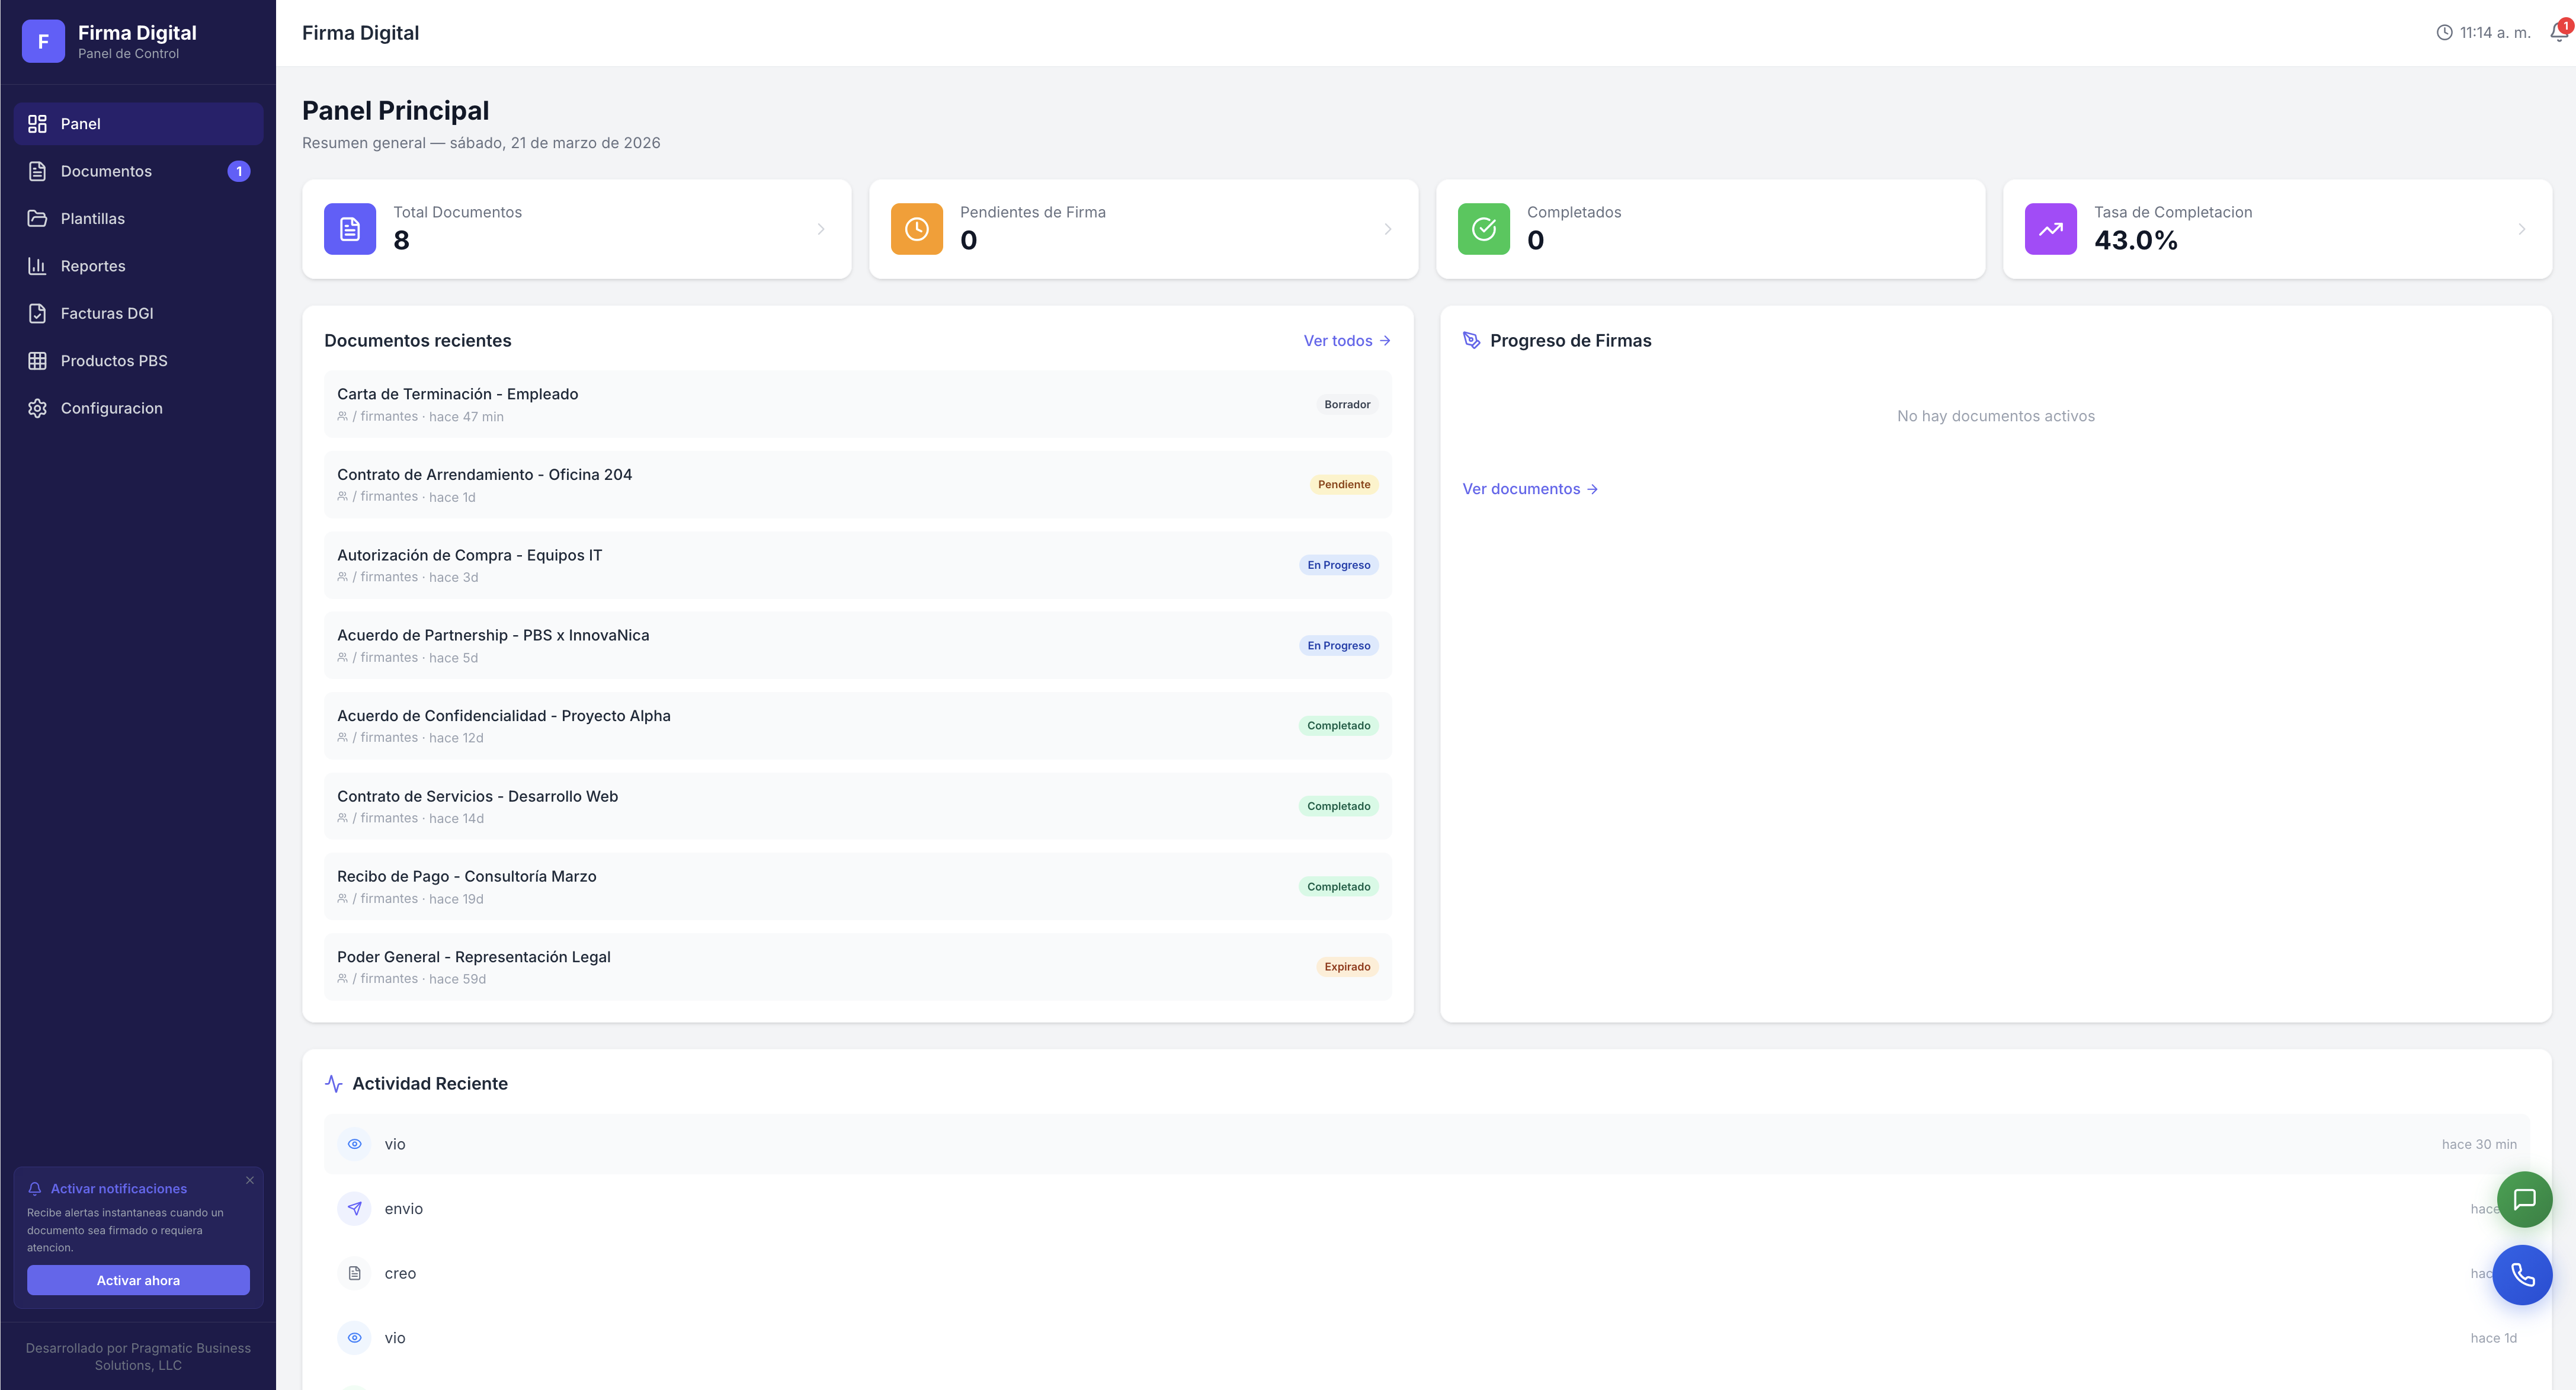Click the Total Documentos document icon
Image resolution: width=2576 pixels, height=1390 pixels.
point(350,229)
